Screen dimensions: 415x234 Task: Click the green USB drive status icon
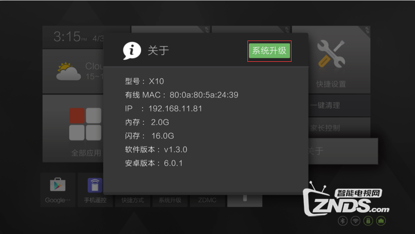tap(368, 221)
